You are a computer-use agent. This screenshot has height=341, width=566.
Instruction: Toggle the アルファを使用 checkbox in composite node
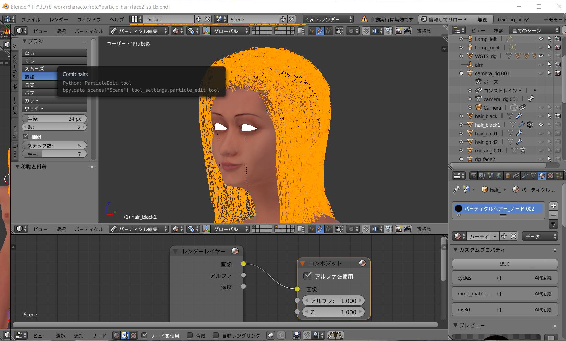pyautogui.click(x=308, y=276)
